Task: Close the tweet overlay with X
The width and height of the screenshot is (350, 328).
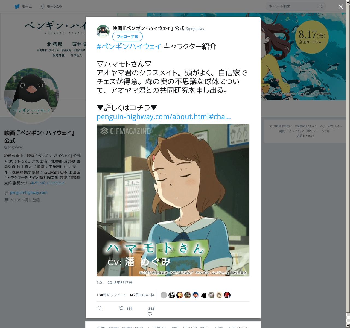Action: (x=341, y=7)
